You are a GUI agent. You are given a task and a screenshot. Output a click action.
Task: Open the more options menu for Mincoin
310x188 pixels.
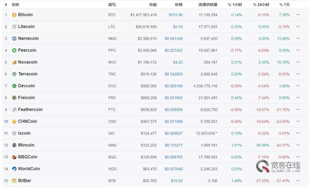[x=298, y=145]
